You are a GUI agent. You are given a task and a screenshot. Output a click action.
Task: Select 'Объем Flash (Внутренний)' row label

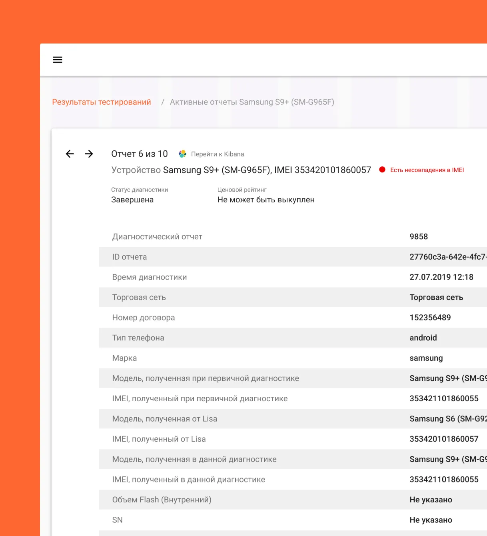[162, 500]
